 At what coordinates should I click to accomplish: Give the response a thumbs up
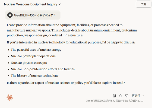(x=121, y=96)
